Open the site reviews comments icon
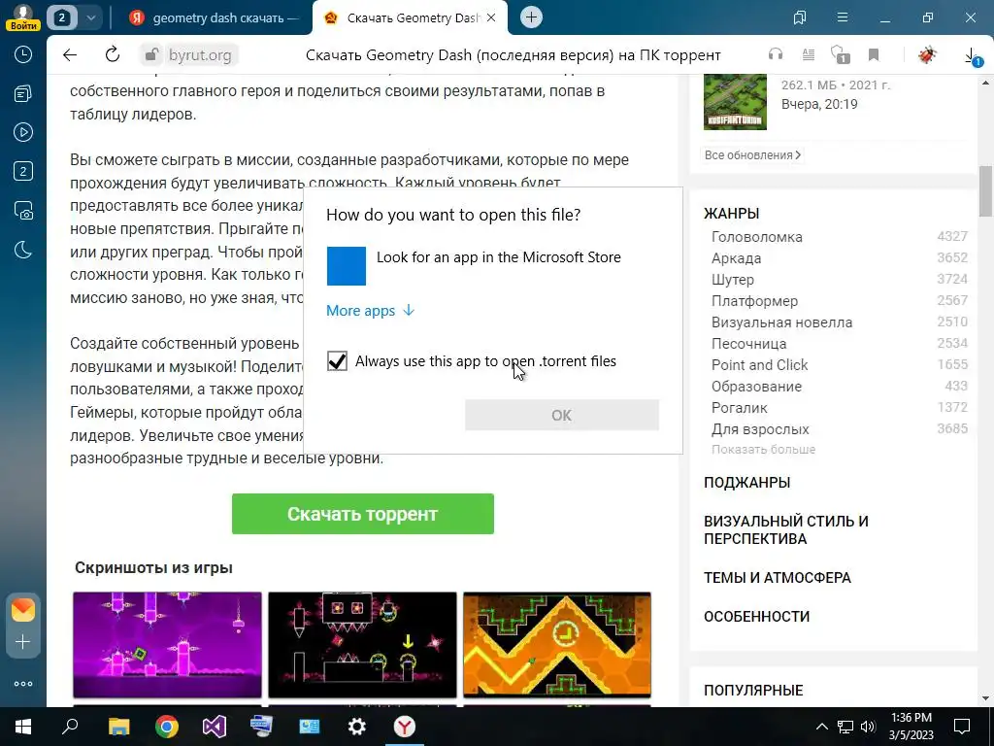The height and width of the screenshot is (746, 994). click(840, 55)
